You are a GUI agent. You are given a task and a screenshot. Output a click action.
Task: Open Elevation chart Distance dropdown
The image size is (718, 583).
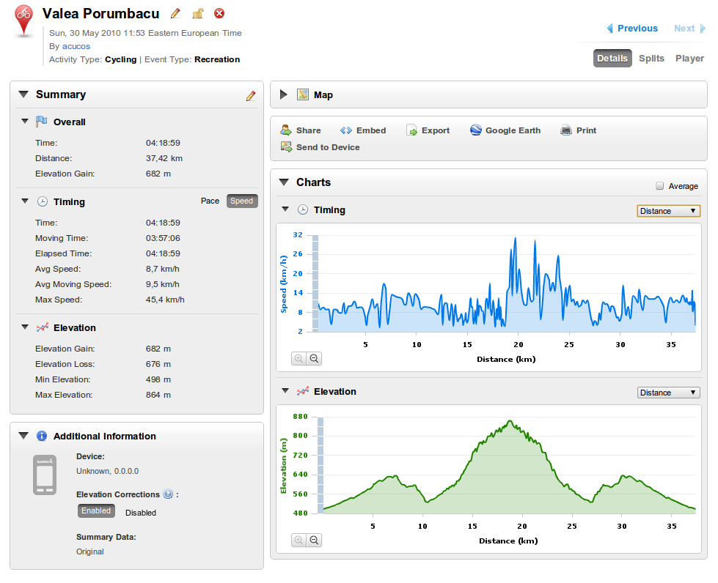coord(668,393)
